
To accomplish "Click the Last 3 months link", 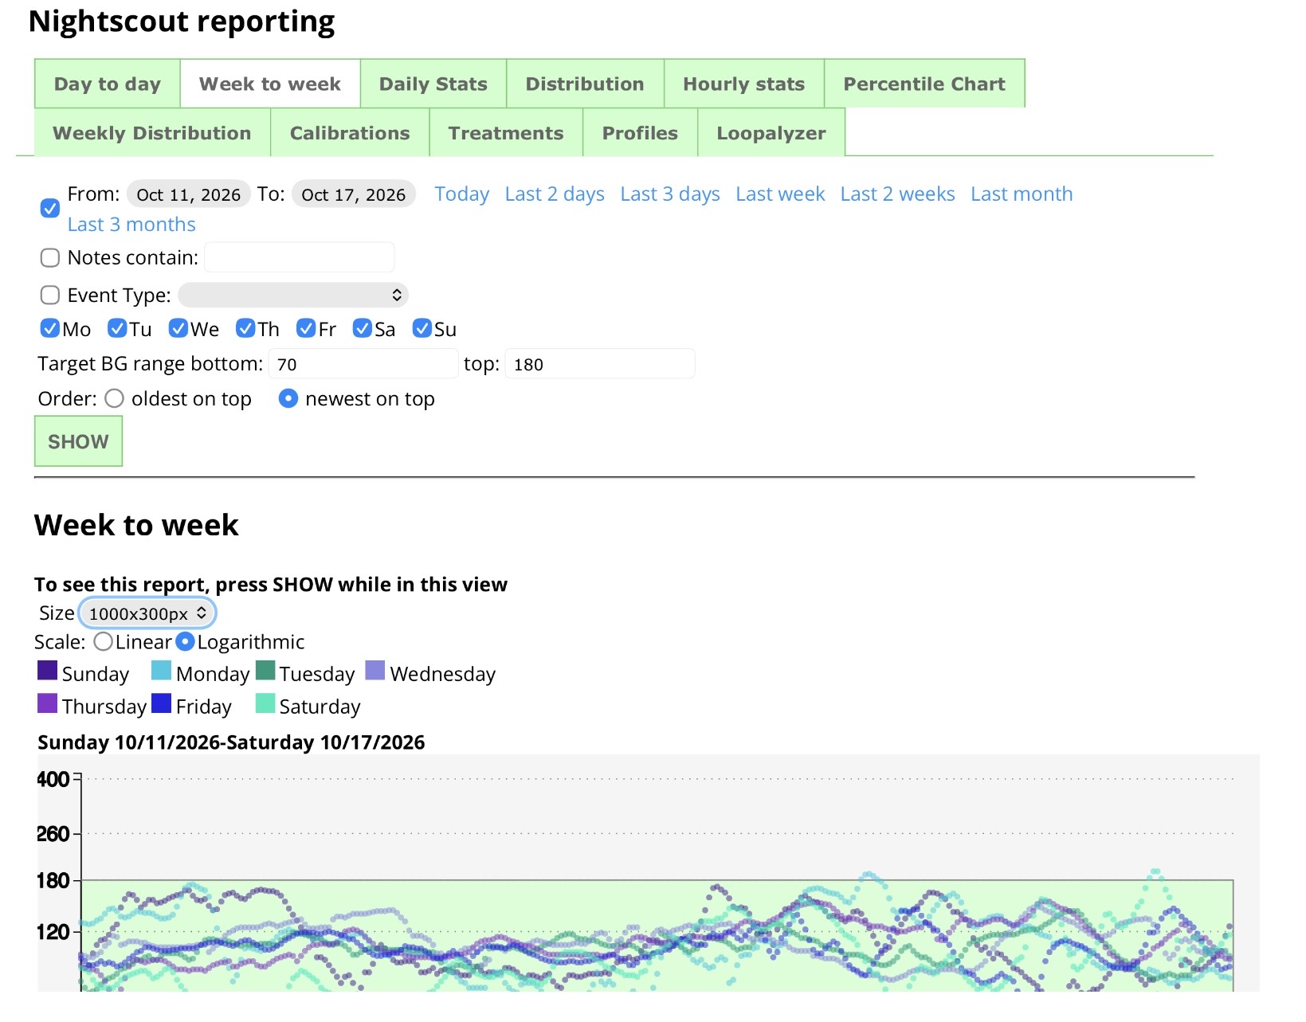I will coord(131,225).
